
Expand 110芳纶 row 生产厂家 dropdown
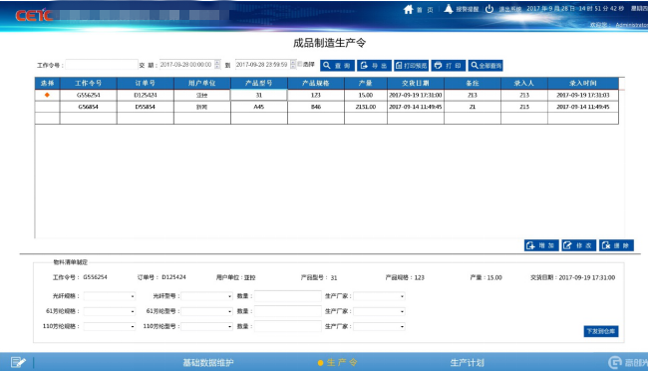click(x=379, y=326)
